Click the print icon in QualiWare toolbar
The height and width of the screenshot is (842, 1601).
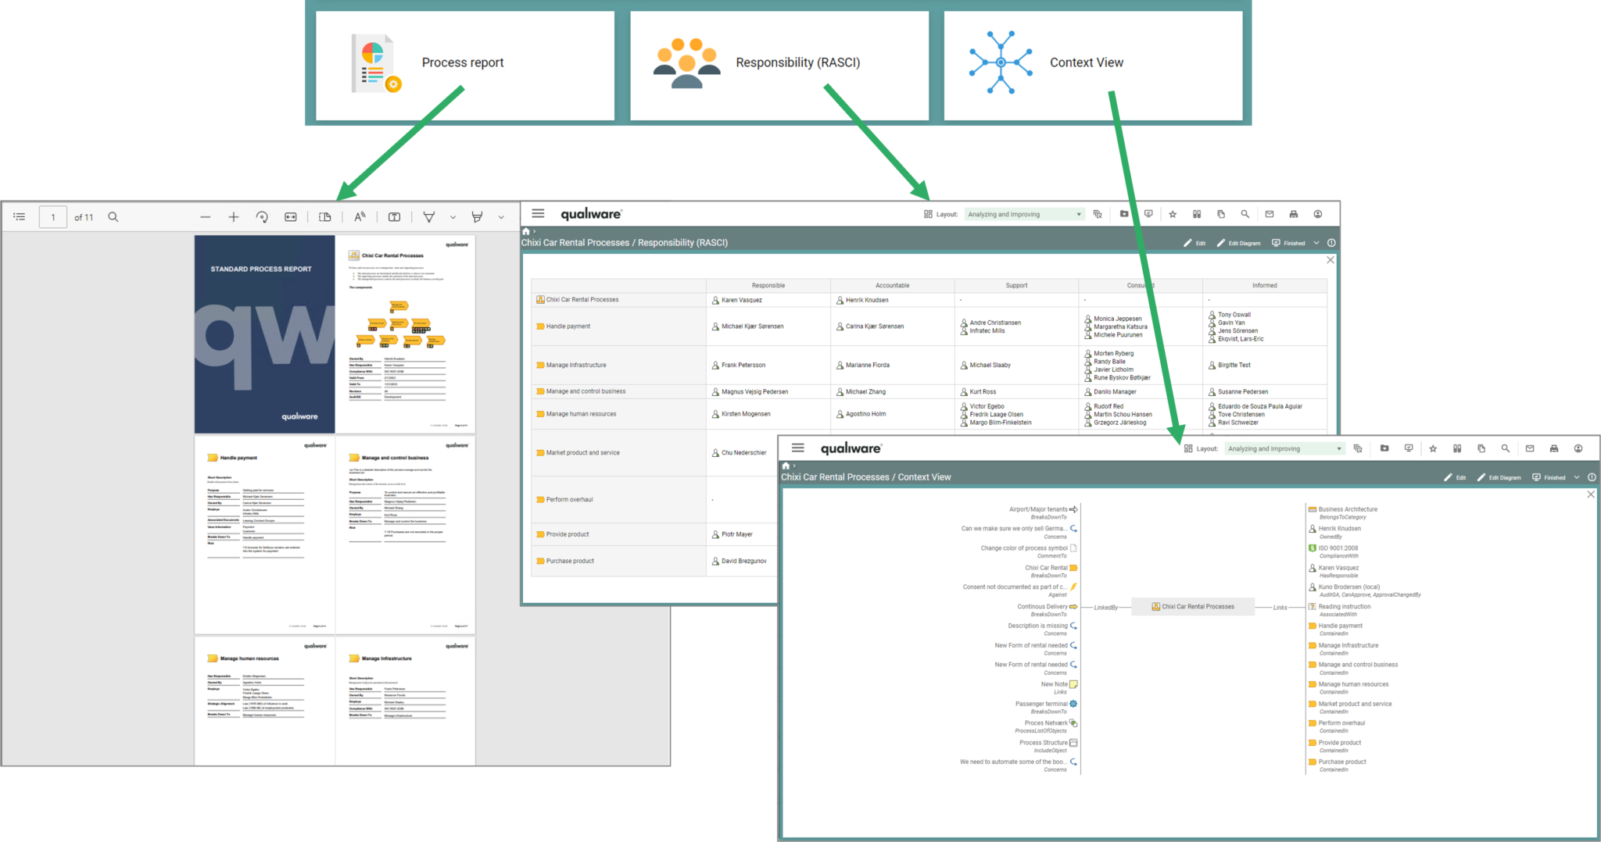pos(1294,214)
